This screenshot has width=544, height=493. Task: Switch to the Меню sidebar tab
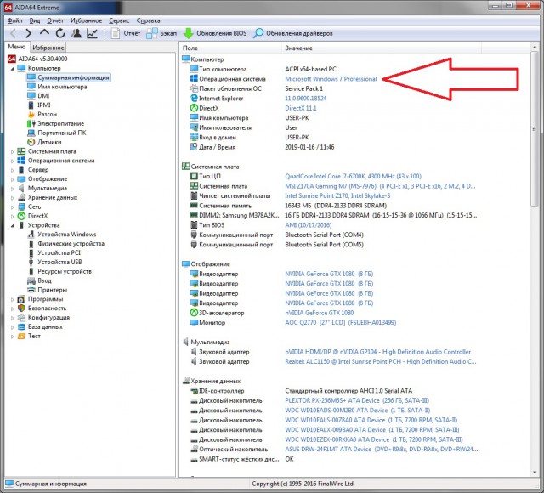[x=17, y=47]
